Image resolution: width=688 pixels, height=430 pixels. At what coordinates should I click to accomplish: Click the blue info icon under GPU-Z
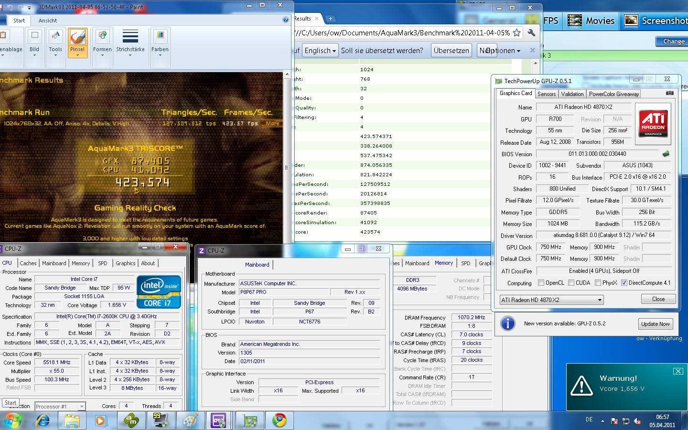[x=507, y=323]
